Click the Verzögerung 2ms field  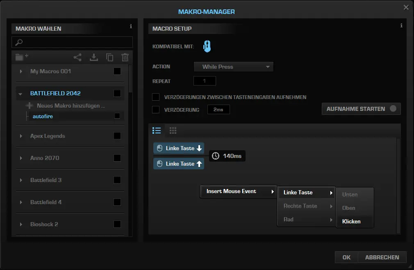[x=218, y=110]
